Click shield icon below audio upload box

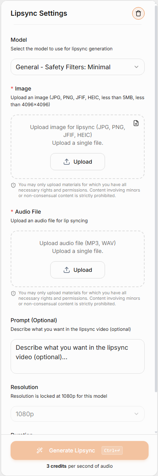coord(13,293)
